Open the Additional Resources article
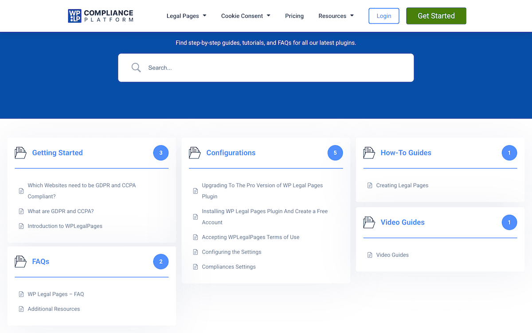Viewport: 532px width, 333px height. [x=54, y=309]
